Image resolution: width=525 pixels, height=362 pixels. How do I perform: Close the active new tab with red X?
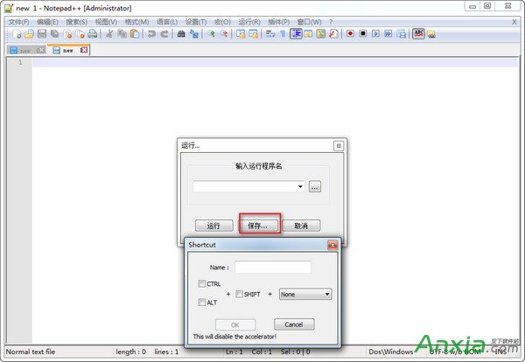(84, 50)
